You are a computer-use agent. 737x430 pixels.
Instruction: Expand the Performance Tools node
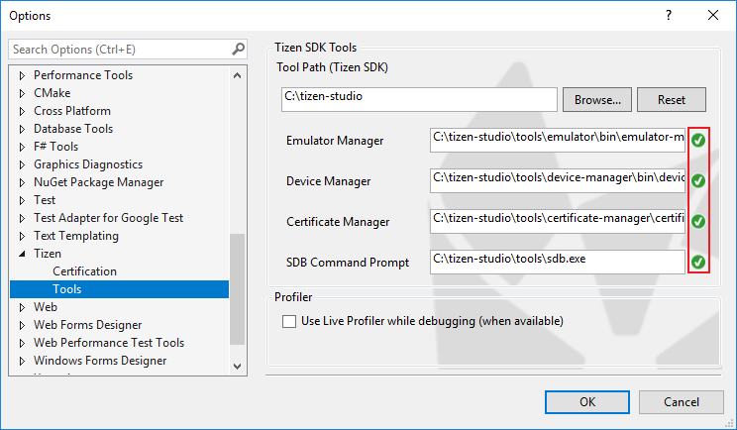pyautogui.click(x=22, y=75)
